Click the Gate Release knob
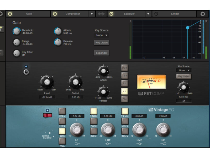Screen dimensions: 210x158 [x=58, y=42]
